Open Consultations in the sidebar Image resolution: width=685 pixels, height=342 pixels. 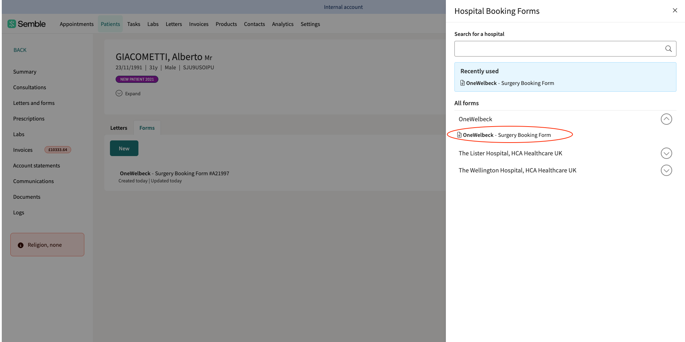click(30, 87)
